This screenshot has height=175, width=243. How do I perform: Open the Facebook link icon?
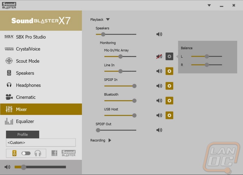tap(54, 153)
